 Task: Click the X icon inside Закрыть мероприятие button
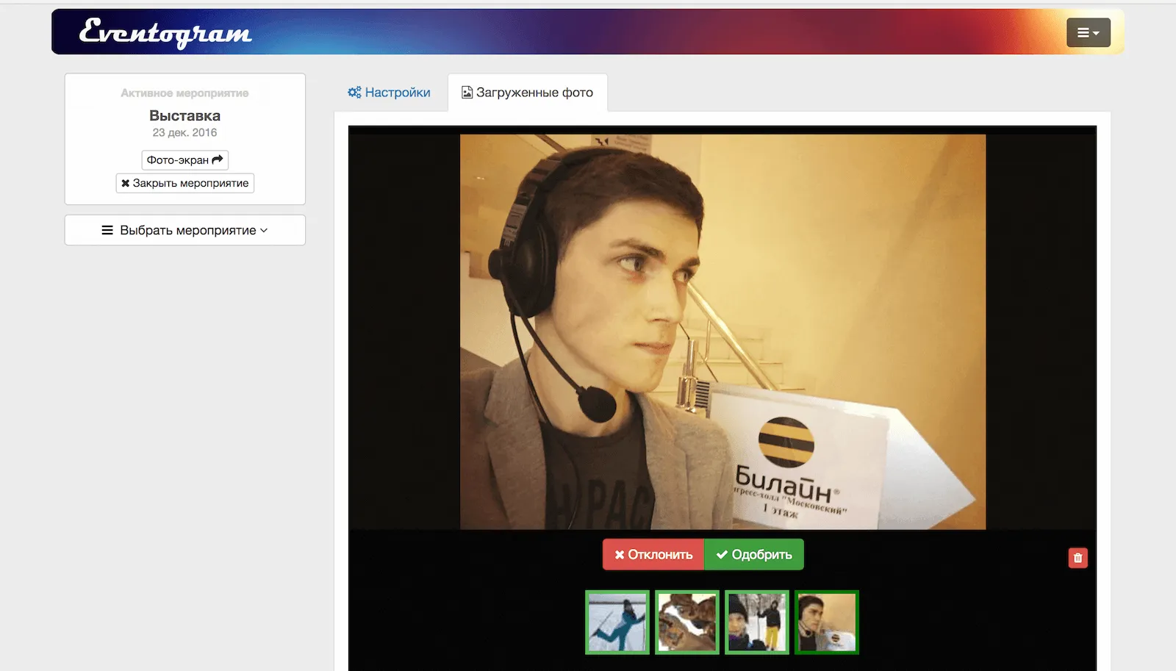(x=124, y=183)
